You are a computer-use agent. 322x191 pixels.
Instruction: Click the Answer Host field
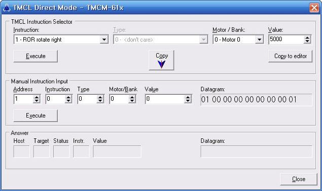21,151
